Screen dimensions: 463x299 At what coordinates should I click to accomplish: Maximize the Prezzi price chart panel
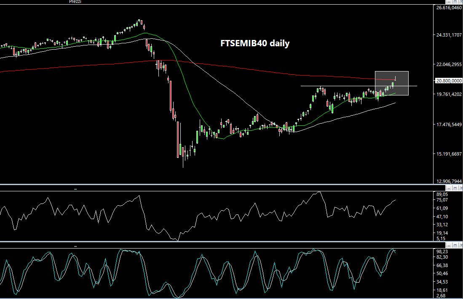[455, 2]
